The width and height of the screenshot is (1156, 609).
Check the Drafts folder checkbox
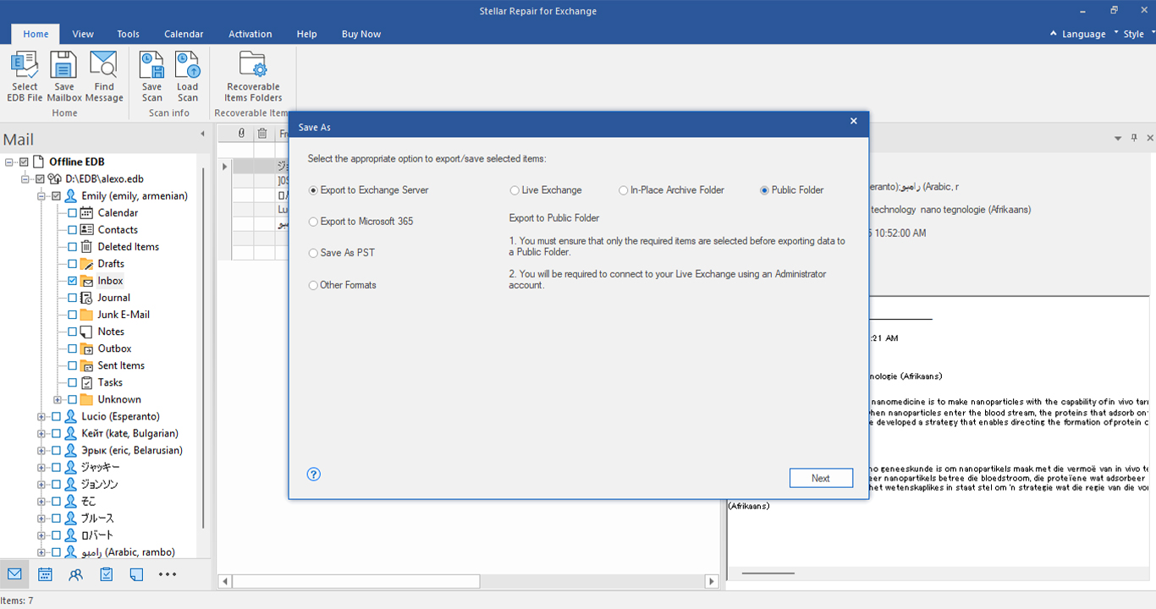(73, 264)
